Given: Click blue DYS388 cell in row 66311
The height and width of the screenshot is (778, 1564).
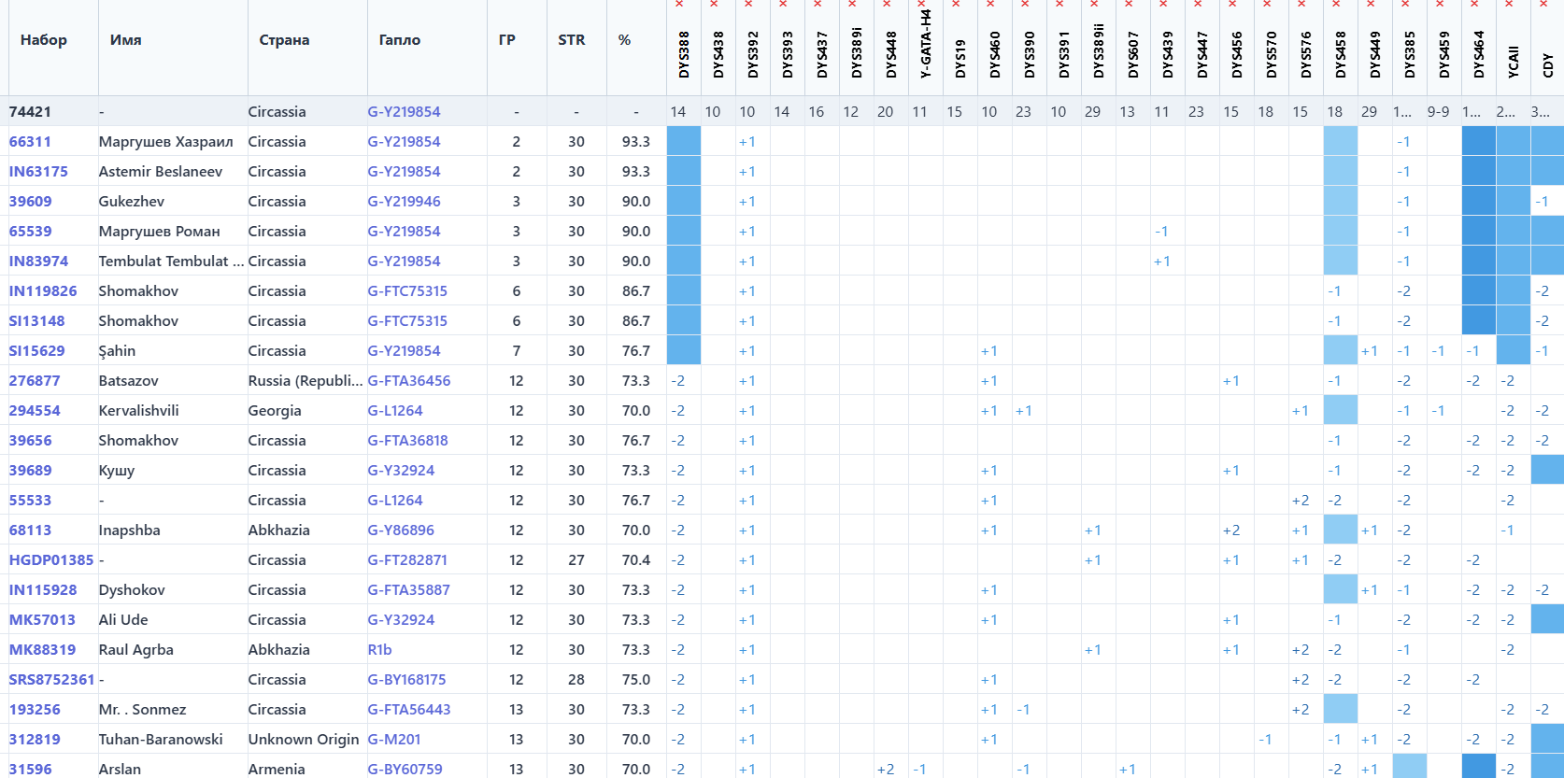Looking at the screenshot, I should point(683,142).
